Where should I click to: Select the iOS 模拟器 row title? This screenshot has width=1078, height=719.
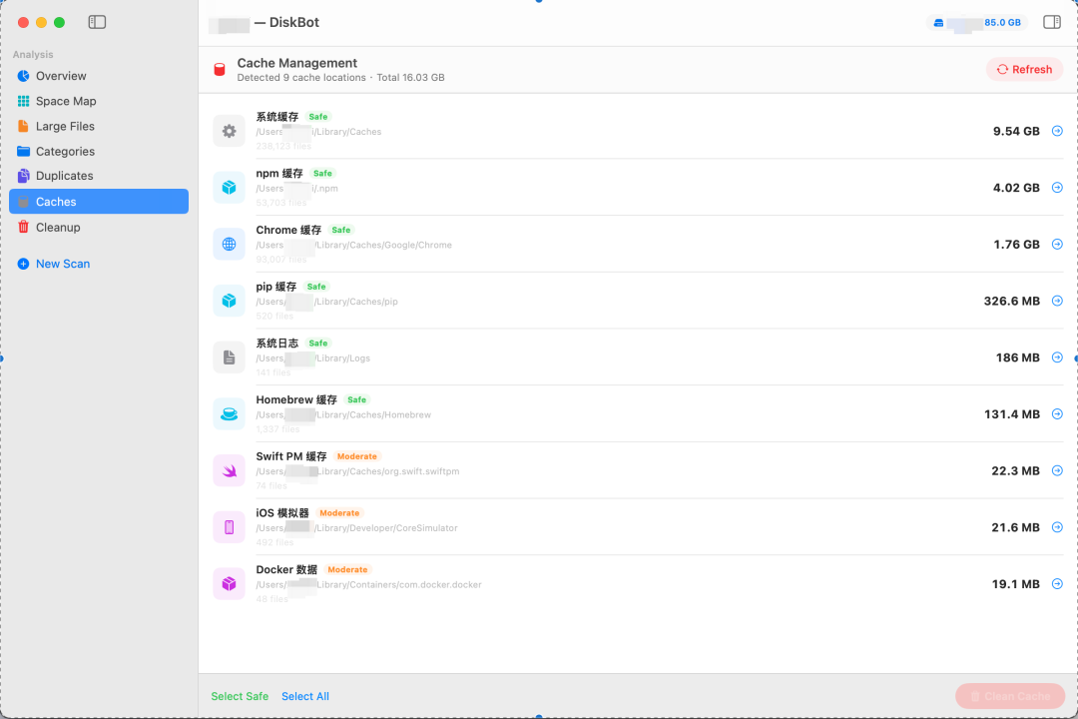(x=282, y=512)
